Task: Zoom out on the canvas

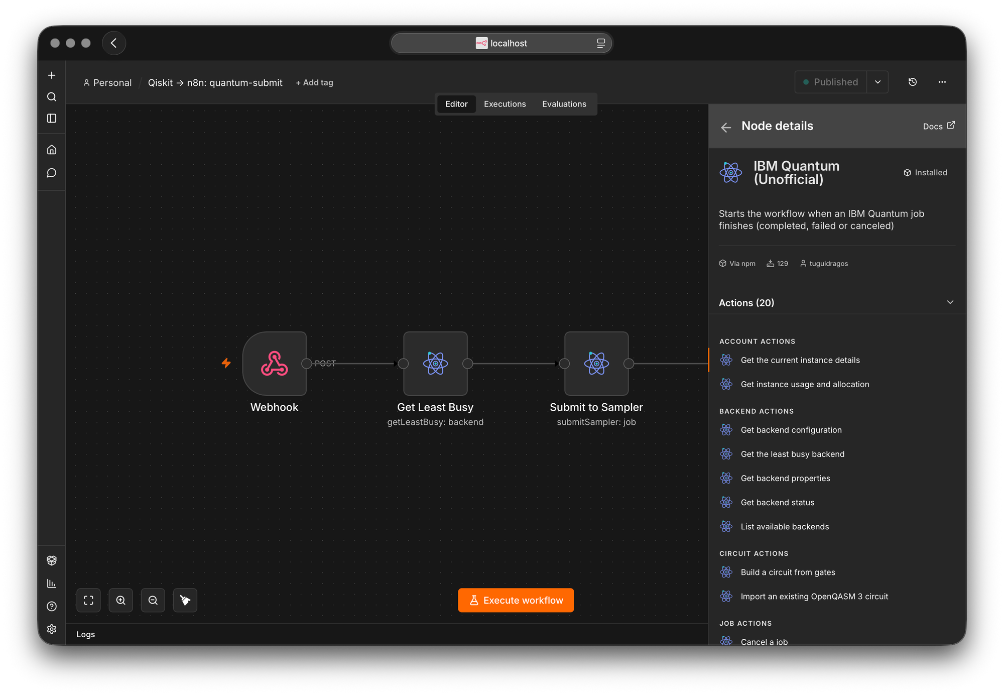Action: pyautogui.click(x=153, y=601)
